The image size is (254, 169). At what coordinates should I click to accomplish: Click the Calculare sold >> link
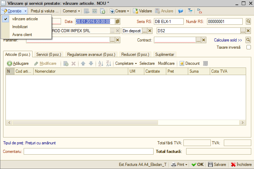(x=228, y=40)
